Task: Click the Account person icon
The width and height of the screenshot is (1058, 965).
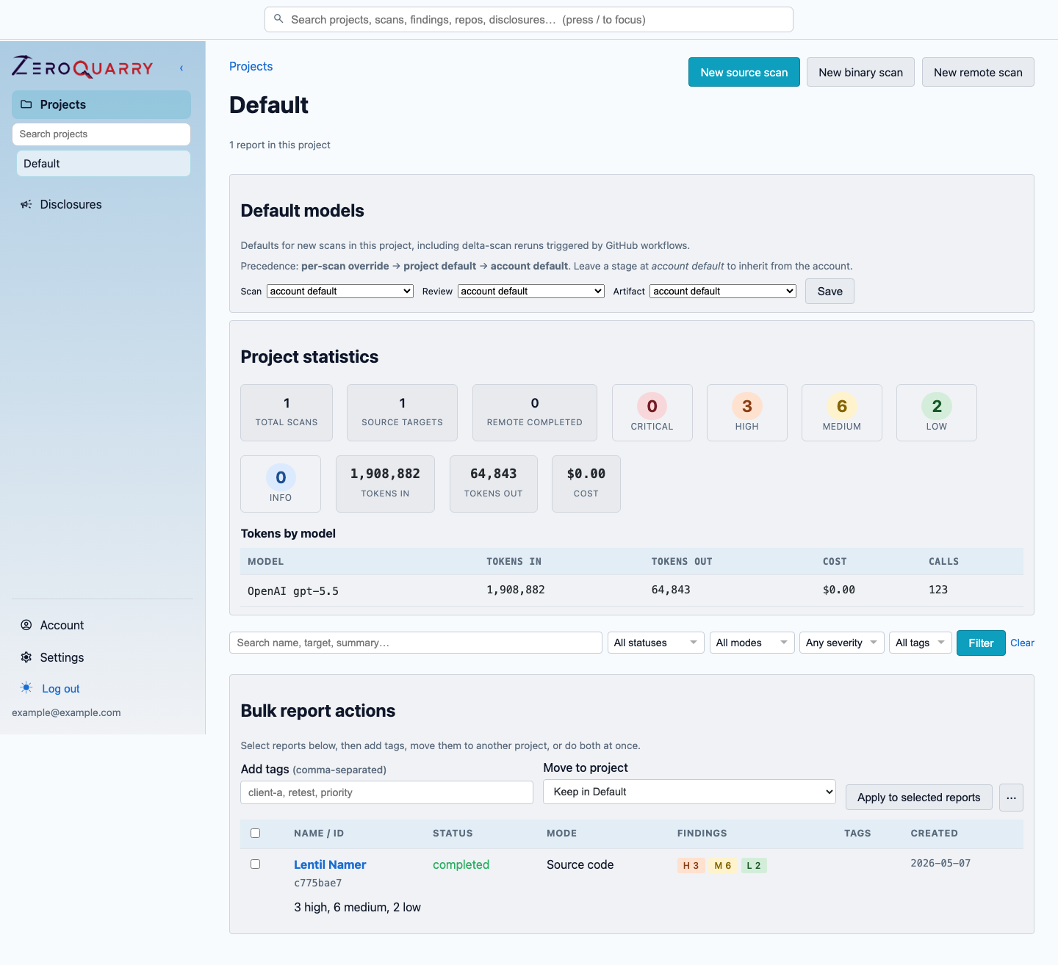Action: 26,625
